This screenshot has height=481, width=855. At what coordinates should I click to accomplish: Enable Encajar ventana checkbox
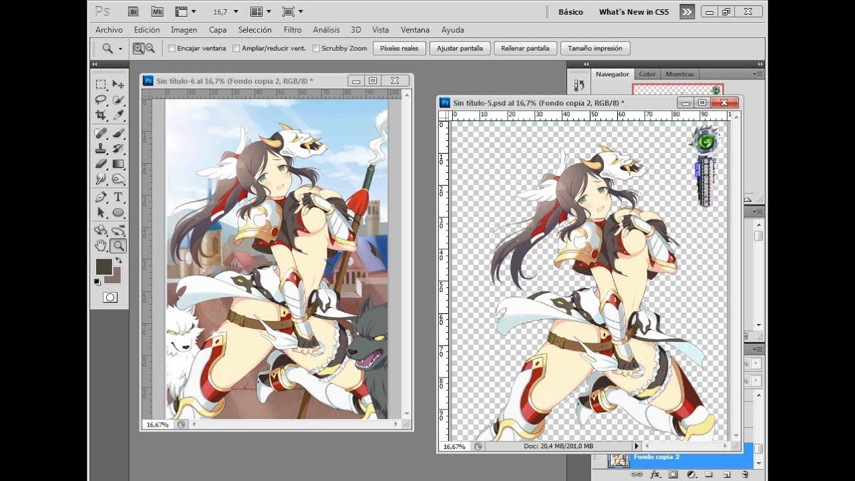click(172, 48)
